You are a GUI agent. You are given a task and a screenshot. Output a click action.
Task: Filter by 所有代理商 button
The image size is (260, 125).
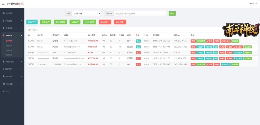[x=60, y=22]
